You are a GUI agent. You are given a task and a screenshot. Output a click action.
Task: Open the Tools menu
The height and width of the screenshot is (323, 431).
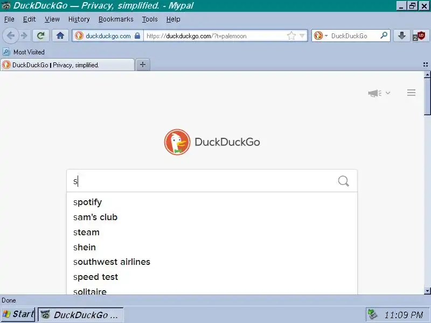150,19
